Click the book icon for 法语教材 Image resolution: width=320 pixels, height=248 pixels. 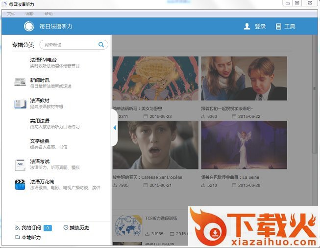20,104
